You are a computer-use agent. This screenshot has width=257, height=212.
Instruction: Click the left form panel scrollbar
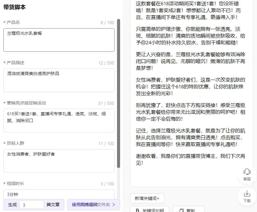118,93
